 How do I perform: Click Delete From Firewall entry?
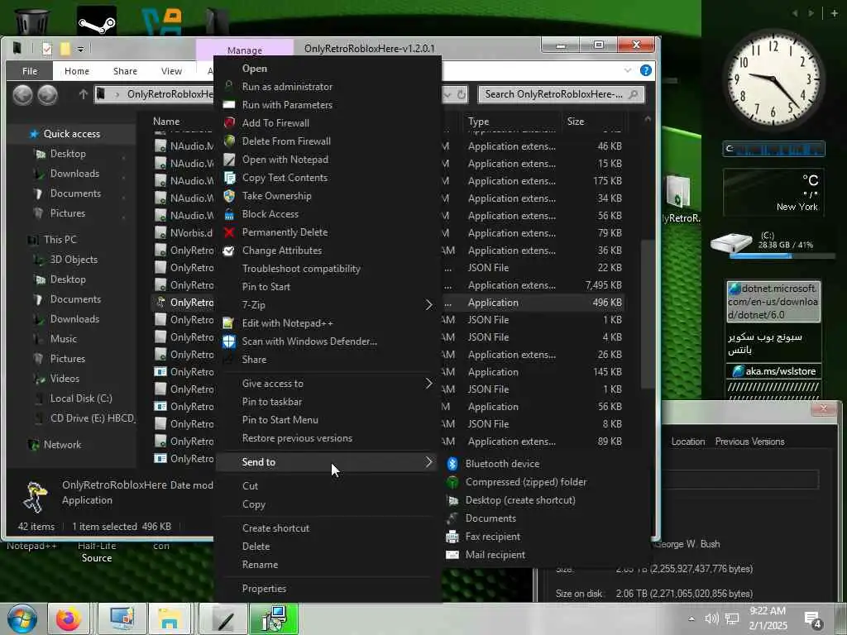coord(286,141)
